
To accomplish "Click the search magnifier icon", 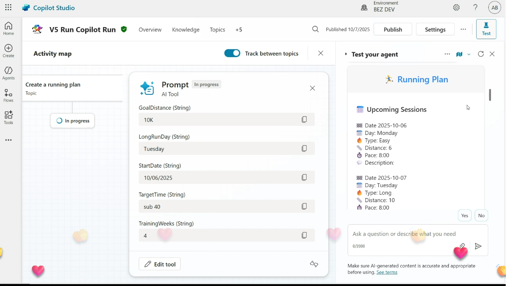I will (x=316, y=29).
